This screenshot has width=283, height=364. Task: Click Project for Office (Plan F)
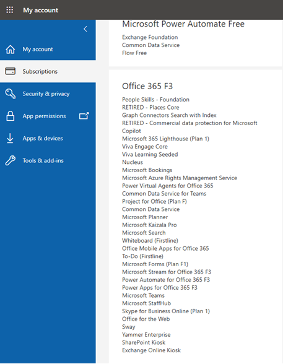[154, 202]
